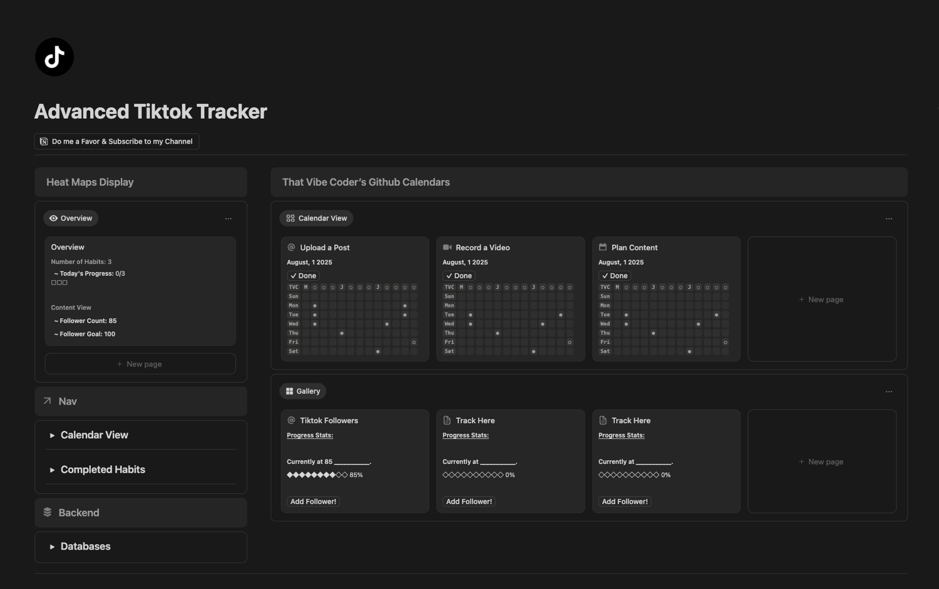The height and width of the screenshot is (589, 939).
Task: Open the Plan Content card title
Action: pyautogui.click(x=635, y=248)
